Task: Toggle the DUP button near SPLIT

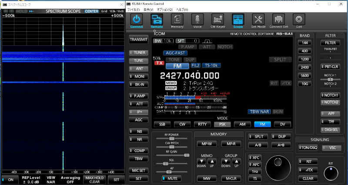Action: (x=281, y=137)
